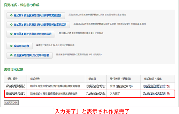Click description text 疾病等が発生した場合に提出する報告書
The width and height of the screenshot is (179, 114).
(55, 45)
